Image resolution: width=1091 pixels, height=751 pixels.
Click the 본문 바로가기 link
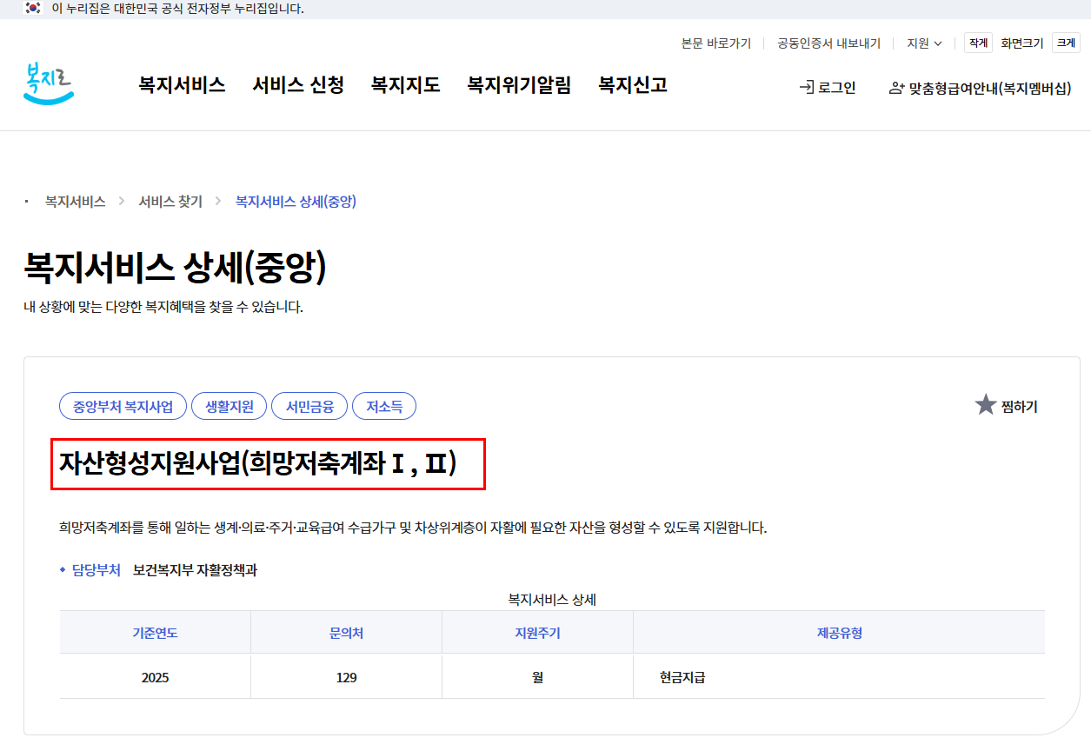715,42
